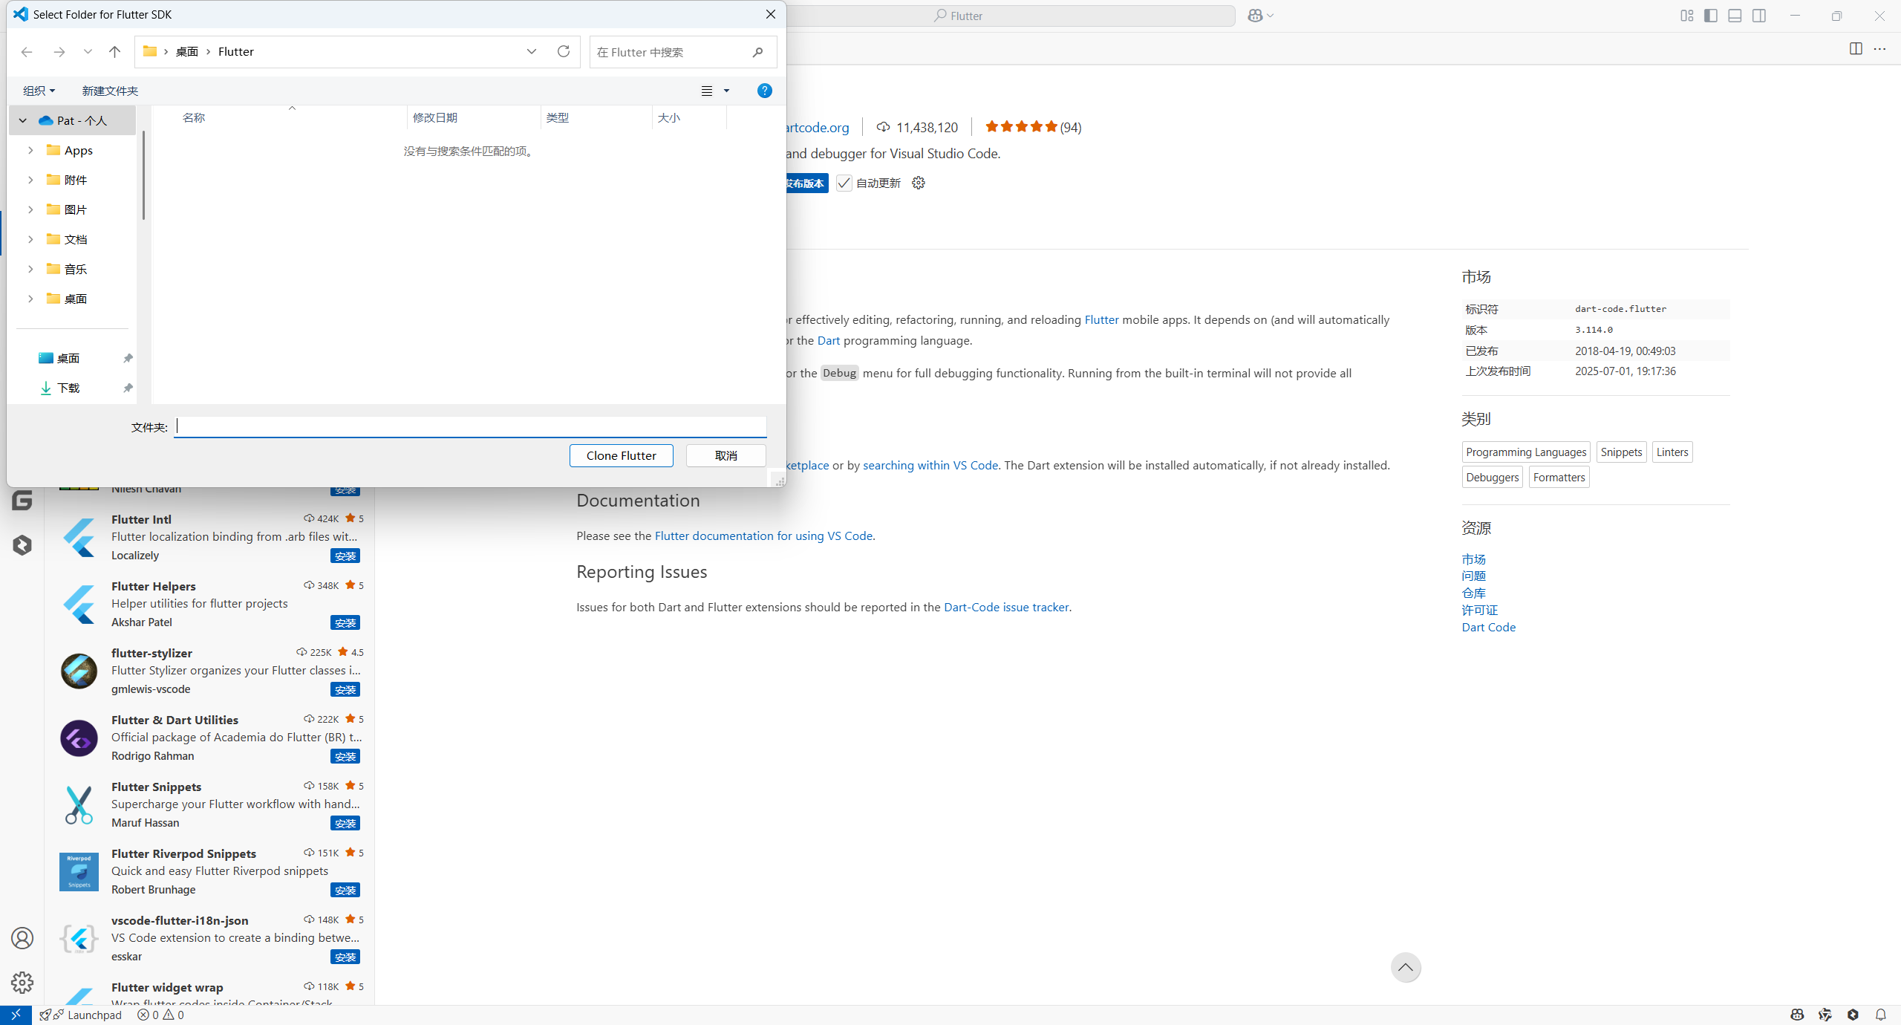Install the Flutter Helpers extension
Viewport: 1901px width, 1025px height.
pyautogui.click(x=345, y=622)
